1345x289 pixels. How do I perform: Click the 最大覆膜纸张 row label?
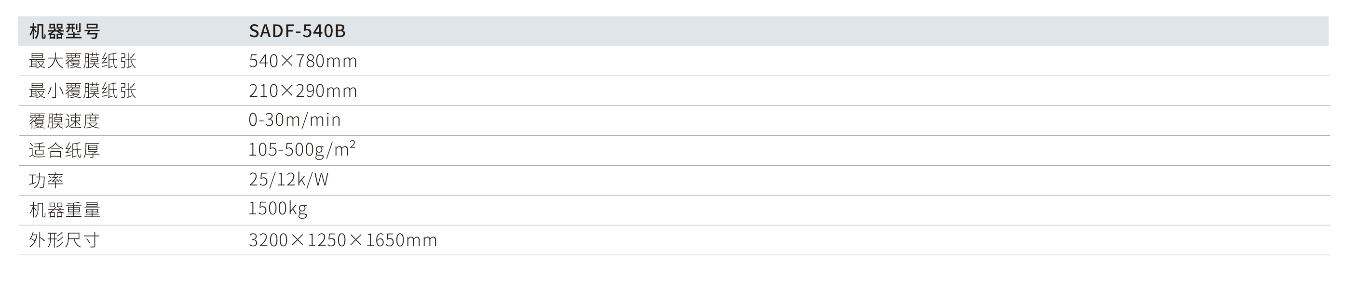coord(82,62)
